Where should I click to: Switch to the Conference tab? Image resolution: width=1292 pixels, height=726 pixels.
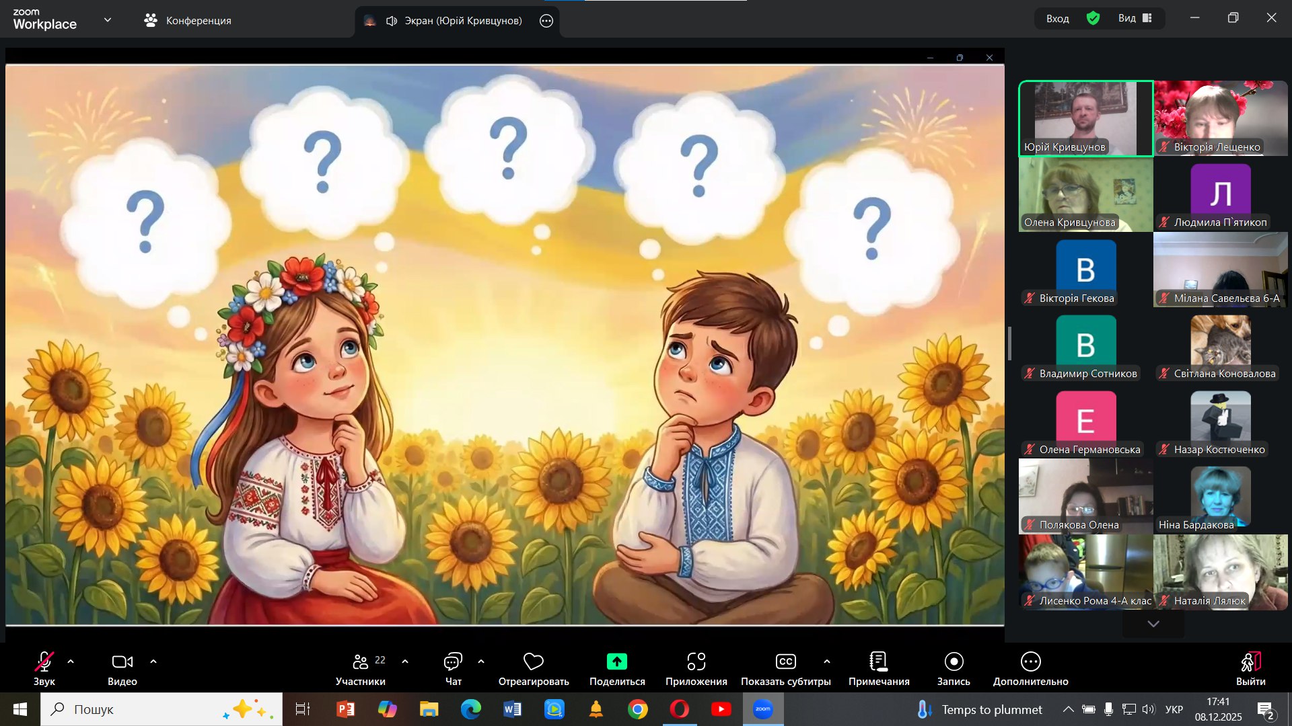tap(188, 21)
